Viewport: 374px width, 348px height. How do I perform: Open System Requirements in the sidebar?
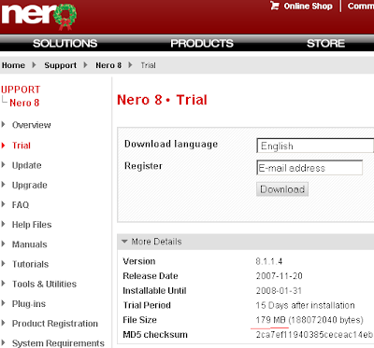[58, 343]
